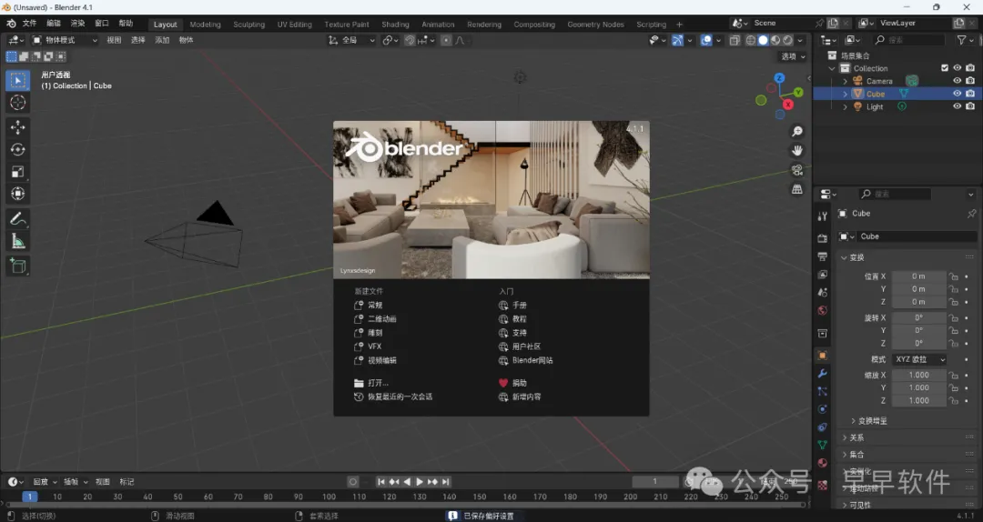This screenshot has width=983, height=522.
Task: Click the scale X value field
Action: [x=919, y=375]
